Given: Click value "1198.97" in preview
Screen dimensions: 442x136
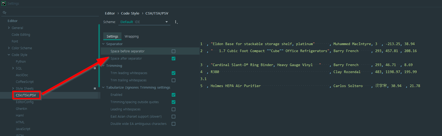Looking at the screenshot, I should (x=393, y=72).
